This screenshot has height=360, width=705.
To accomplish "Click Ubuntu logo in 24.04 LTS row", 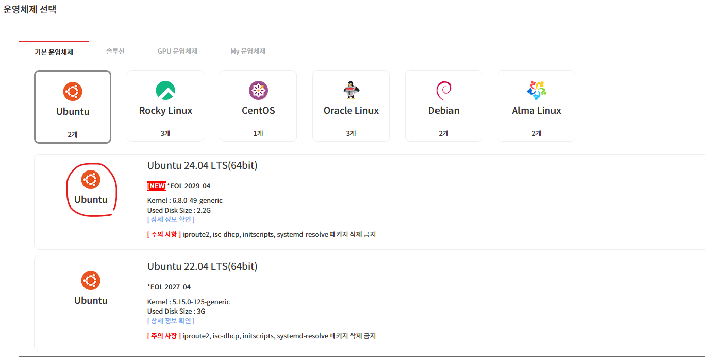I will (x=91, y=180).
